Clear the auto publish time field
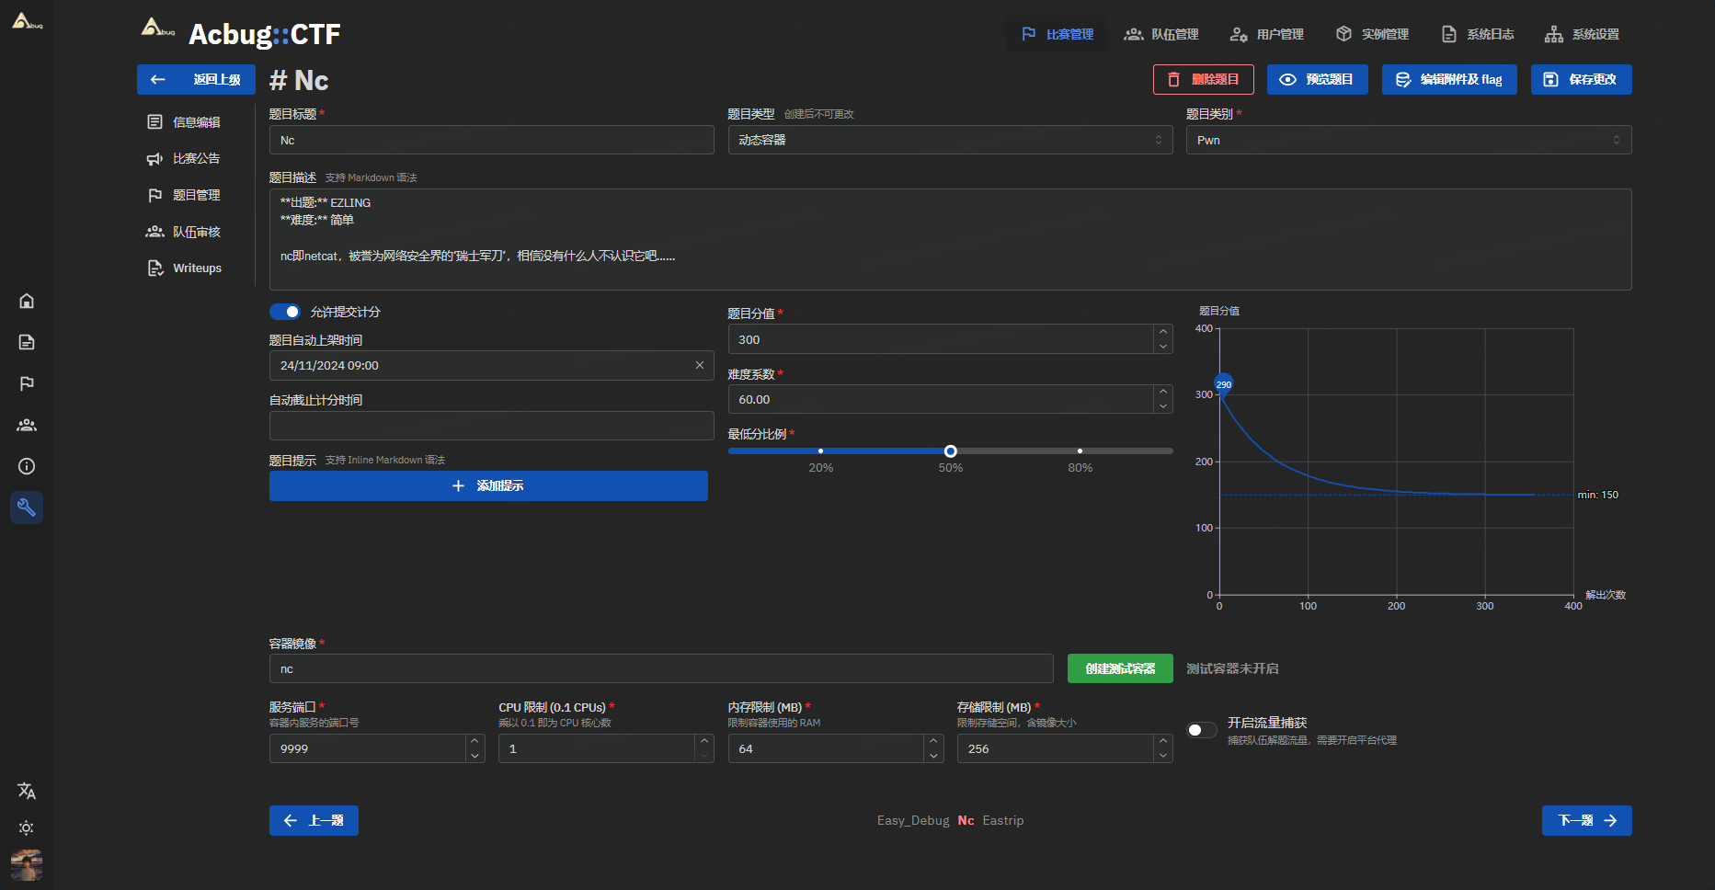The width and height of the screenshot is (1715, 890). tap(699, 365)
